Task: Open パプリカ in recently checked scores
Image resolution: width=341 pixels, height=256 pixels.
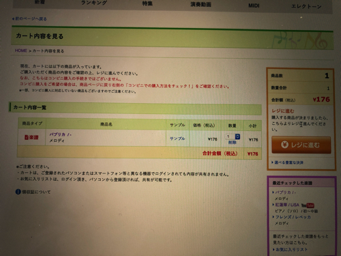Action: (x=286, y=193)
